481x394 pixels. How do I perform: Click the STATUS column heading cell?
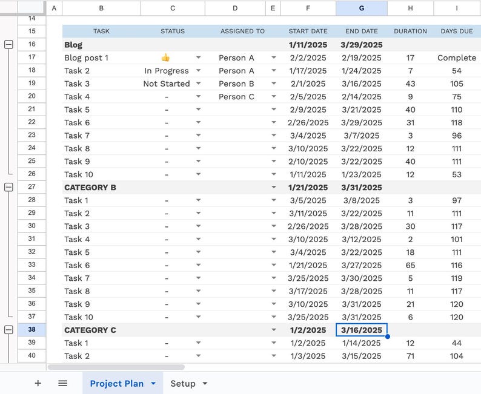173,31
